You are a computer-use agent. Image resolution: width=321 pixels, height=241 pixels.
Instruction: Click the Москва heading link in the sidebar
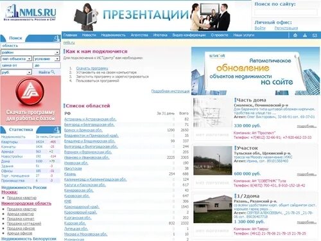[10, 192]
